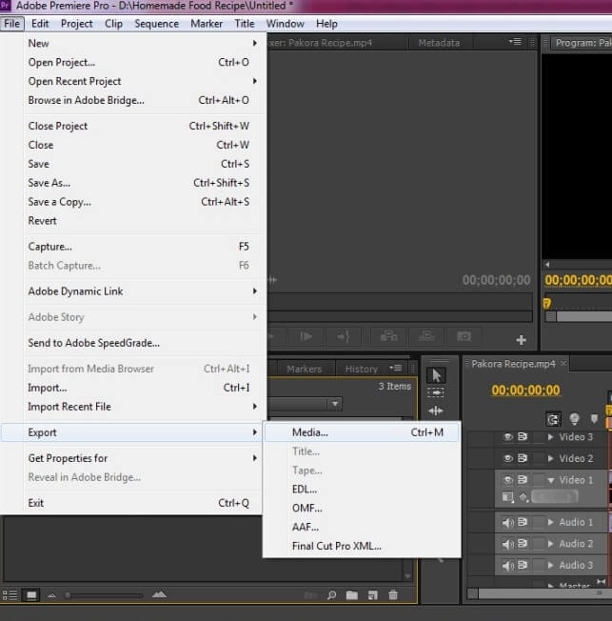Toggle Sync Lock on Video 2 track
This screenshot has width=612, height=621.
click(523, 458)
